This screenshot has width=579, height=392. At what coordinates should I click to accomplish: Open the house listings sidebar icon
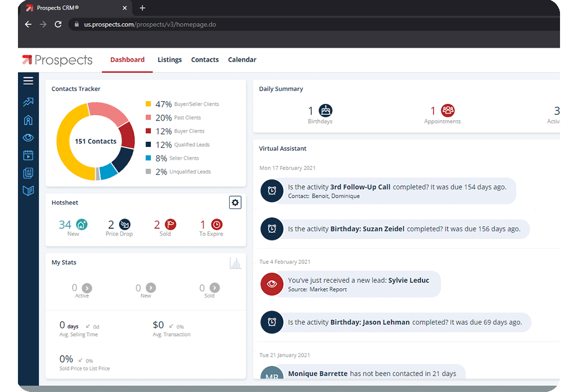[28, 120]
